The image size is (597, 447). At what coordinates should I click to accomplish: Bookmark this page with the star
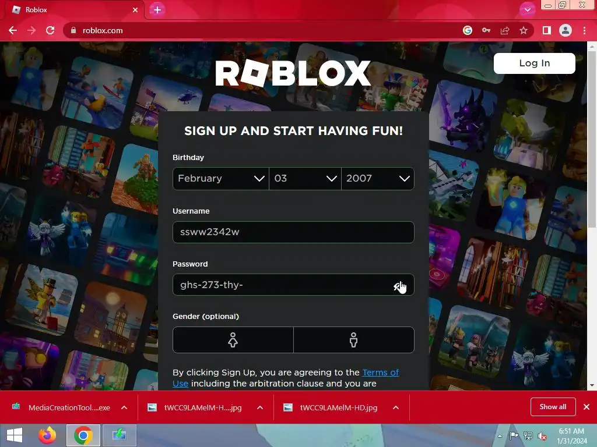pyautogui.click(x=524, y=30)
